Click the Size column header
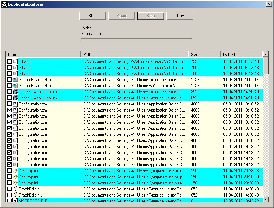 [x=204, y=55]
